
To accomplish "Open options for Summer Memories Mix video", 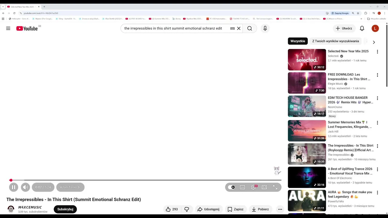I will click(377, 123).
